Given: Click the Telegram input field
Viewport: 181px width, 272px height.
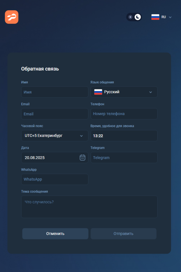Looking at the screenshot, I should coord(124,157).
